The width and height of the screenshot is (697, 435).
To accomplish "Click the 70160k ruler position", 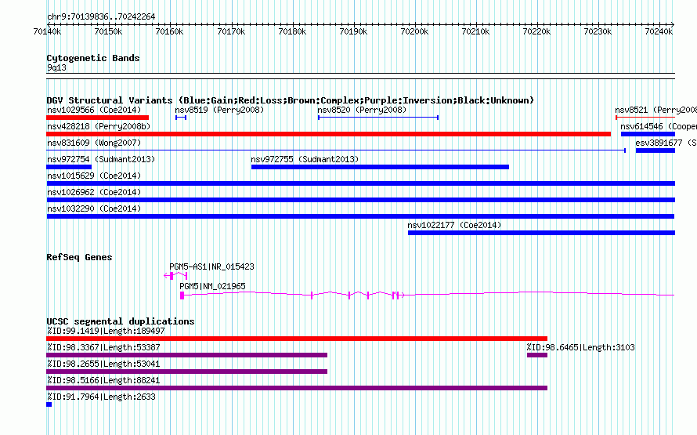I will 169,31.
